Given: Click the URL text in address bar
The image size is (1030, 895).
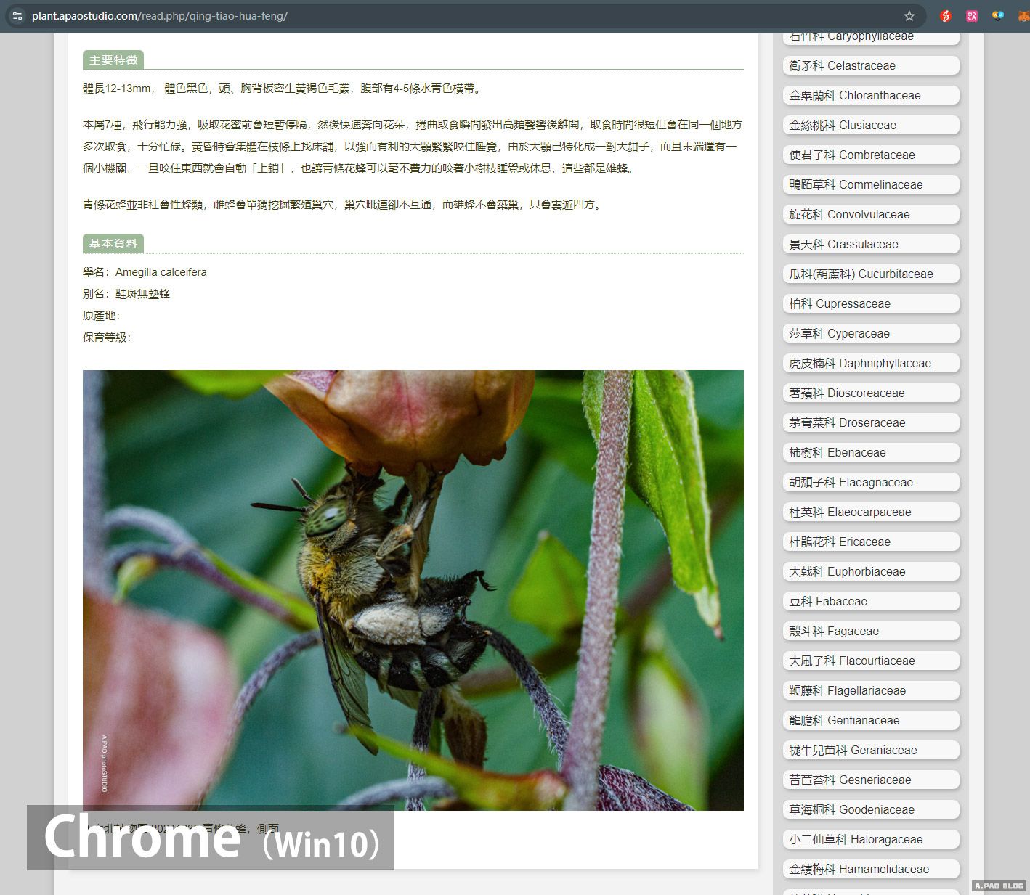Looking at the screenshot, I should (x=160, y=16).
